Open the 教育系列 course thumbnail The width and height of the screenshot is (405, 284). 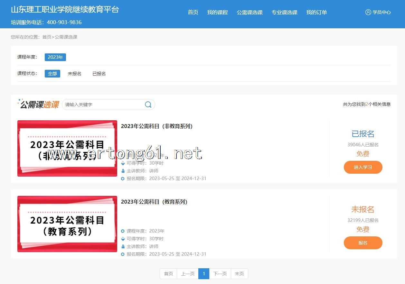click(x=67, y=224)
